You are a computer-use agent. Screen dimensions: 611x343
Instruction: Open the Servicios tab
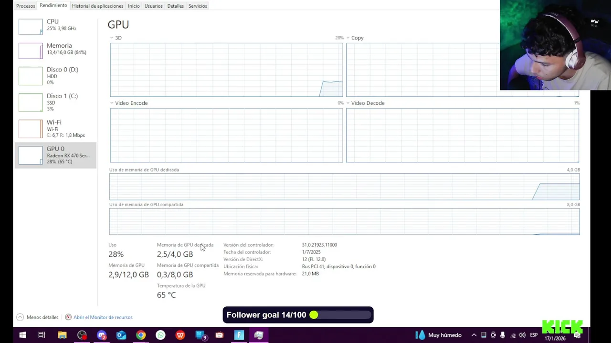[x=198, y=6]
